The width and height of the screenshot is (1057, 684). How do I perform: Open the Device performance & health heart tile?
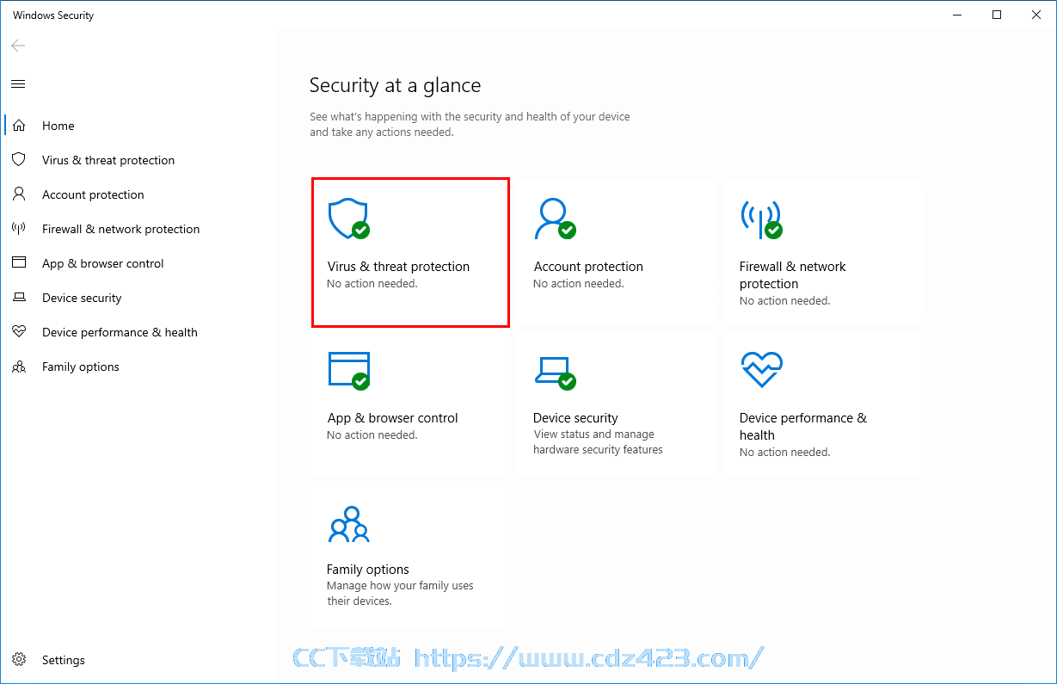click(x=821, y=403)
